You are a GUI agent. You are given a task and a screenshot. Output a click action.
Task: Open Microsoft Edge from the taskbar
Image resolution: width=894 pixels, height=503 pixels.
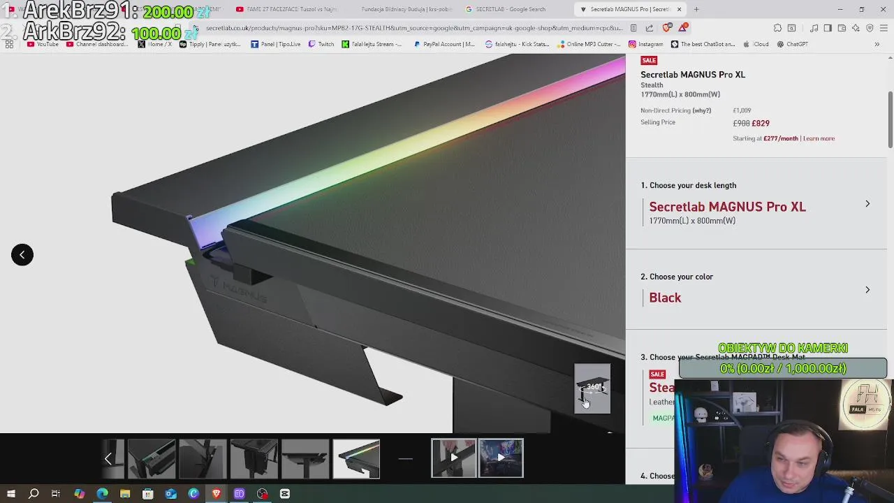[102, 494]
